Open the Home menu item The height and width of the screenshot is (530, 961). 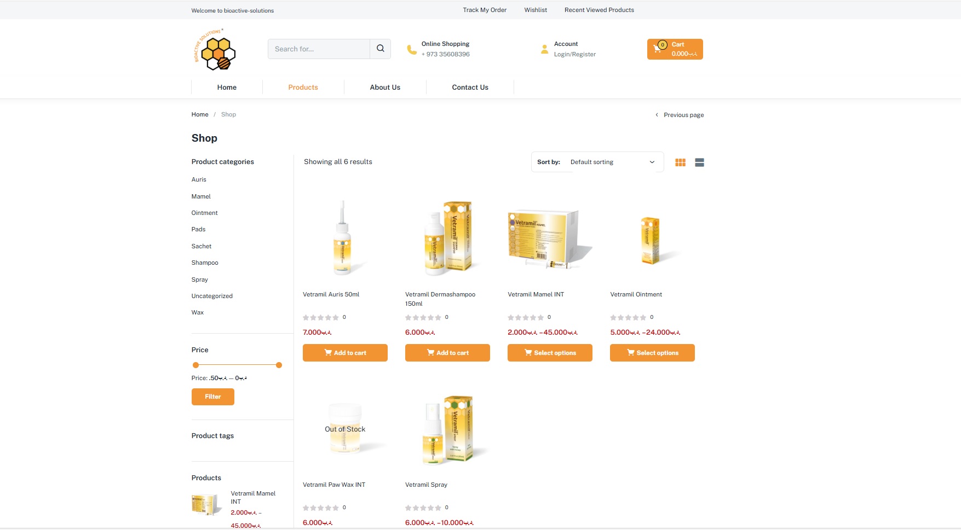tap(227, 87)
